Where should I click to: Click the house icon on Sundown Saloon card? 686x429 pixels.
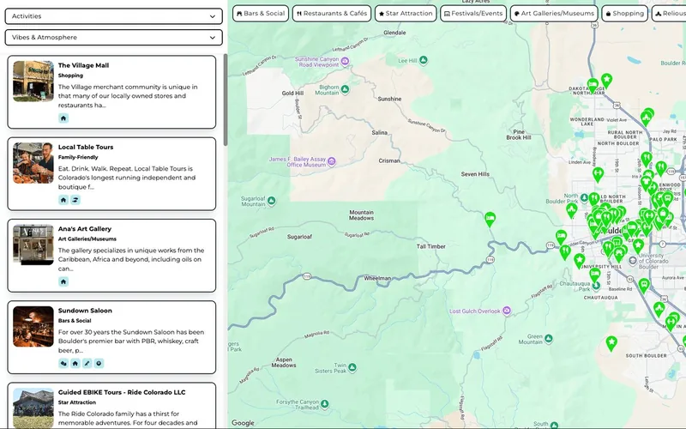75,363
